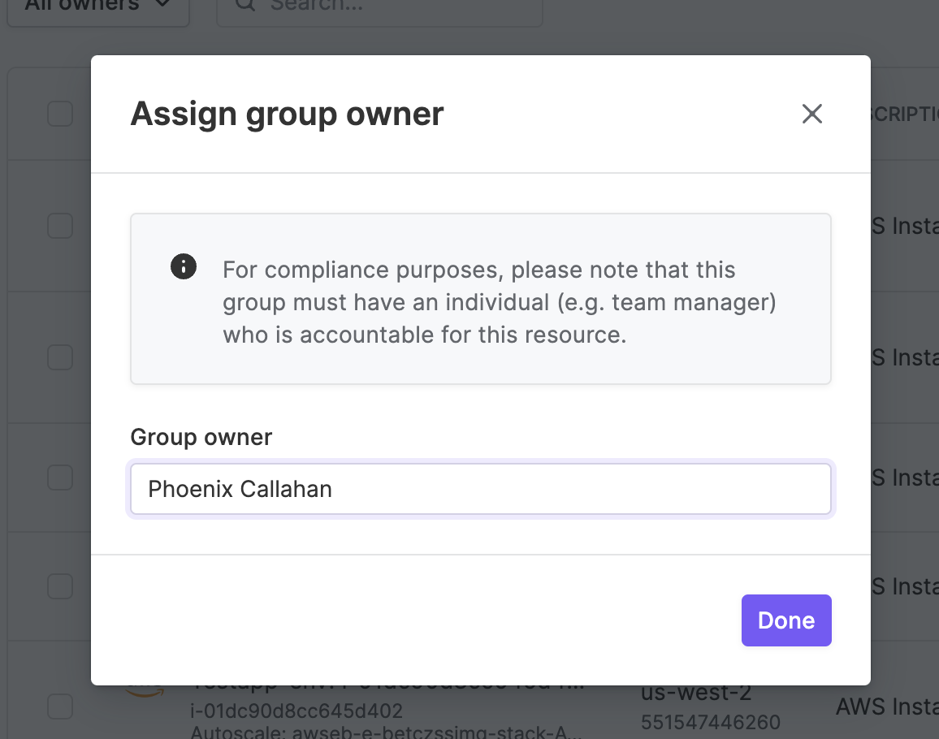939x739 pixels.
Task: Click the us-west-2 region text
Action: pyautogui.click(x=696, y=693)
